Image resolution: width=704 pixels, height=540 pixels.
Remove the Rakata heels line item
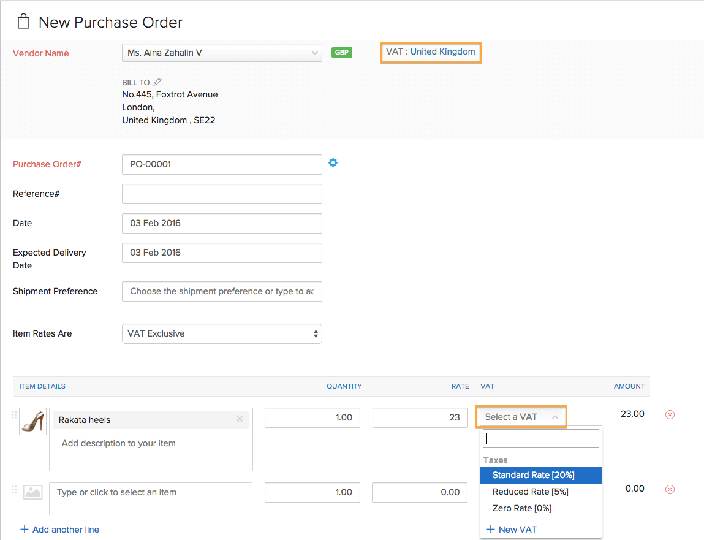[670, 415]
